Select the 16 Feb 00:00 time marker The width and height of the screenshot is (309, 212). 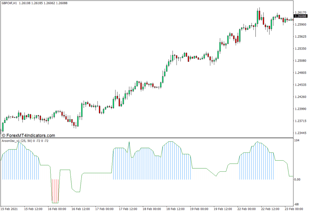58,209
